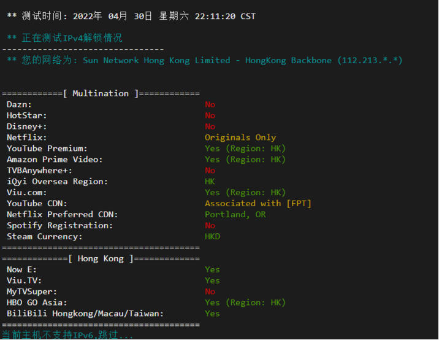Click the Steam Currency 'HKD' value
This screenshot has width=439, height=340.
pyautogui.click(x=213, y=236)
